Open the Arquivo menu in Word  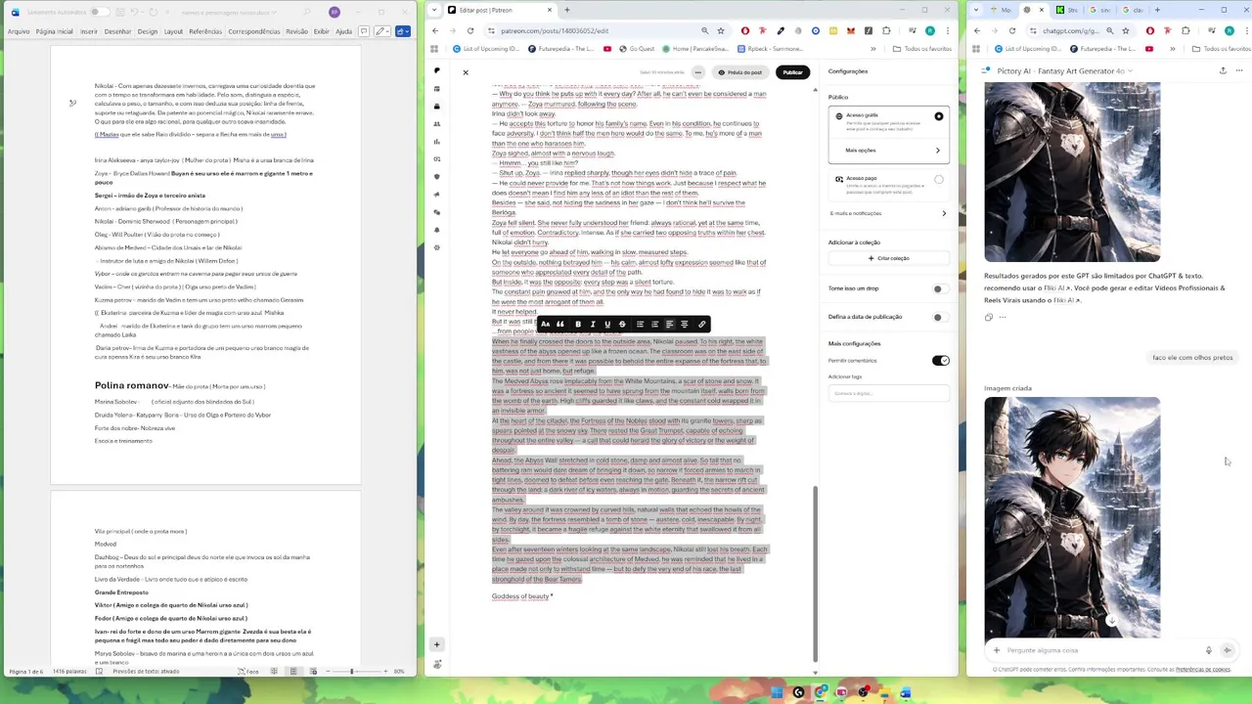point(19,31)
